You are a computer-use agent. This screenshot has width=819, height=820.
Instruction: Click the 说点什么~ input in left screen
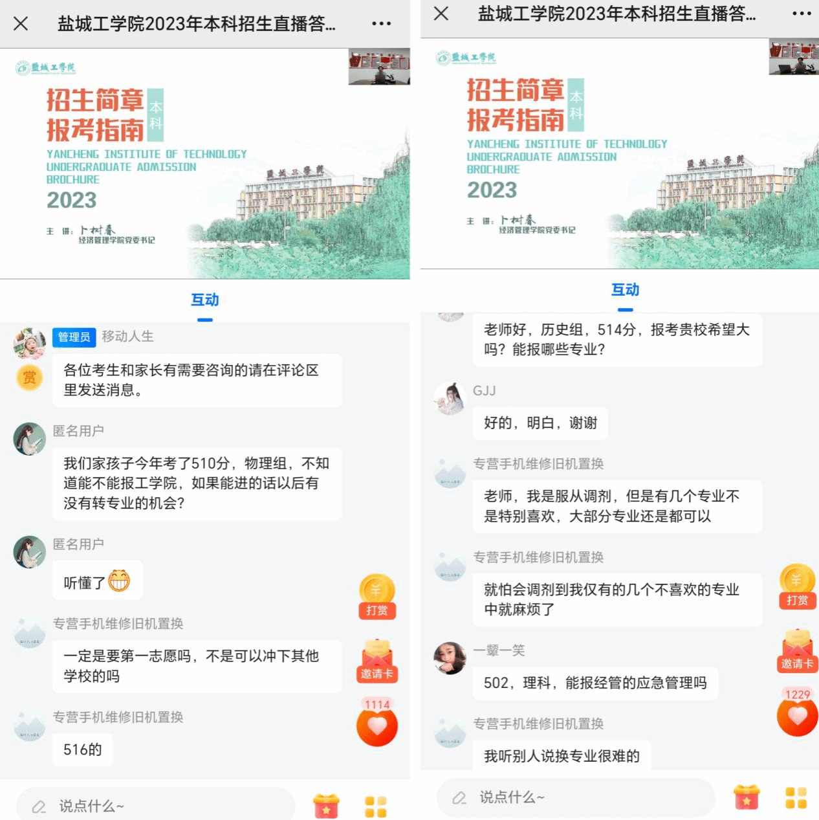tap(155, 806)
